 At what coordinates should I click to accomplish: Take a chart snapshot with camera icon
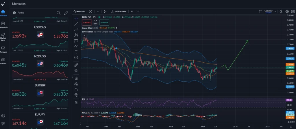click(293, 11)
